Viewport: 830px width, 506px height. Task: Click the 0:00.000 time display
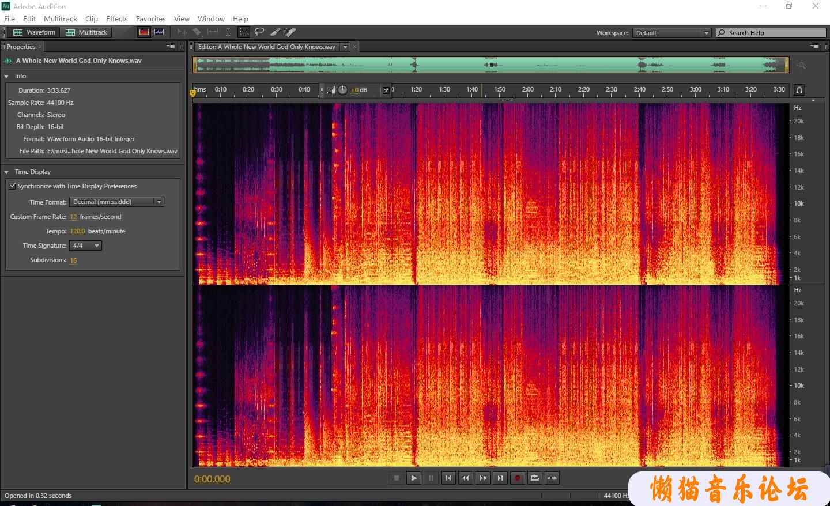tap(212, 479)
